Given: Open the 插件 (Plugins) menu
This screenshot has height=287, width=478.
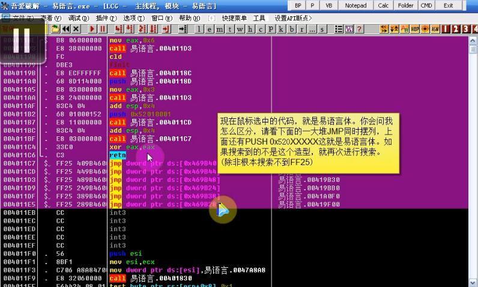Looking at the screenshot, I should (x=106, y=18).
